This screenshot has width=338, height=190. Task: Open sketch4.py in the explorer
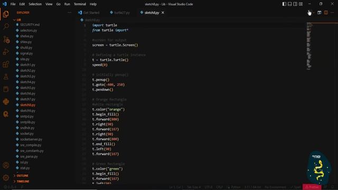click(x=27, y=82)
